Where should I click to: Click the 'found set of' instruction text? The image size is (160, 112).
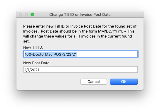pos(126,26)
